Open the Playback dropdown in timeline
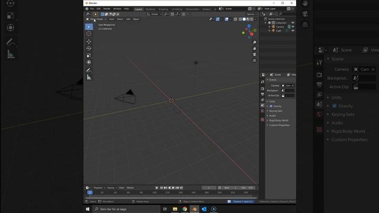This screenshot has width=379, height=213. point(99,188)
